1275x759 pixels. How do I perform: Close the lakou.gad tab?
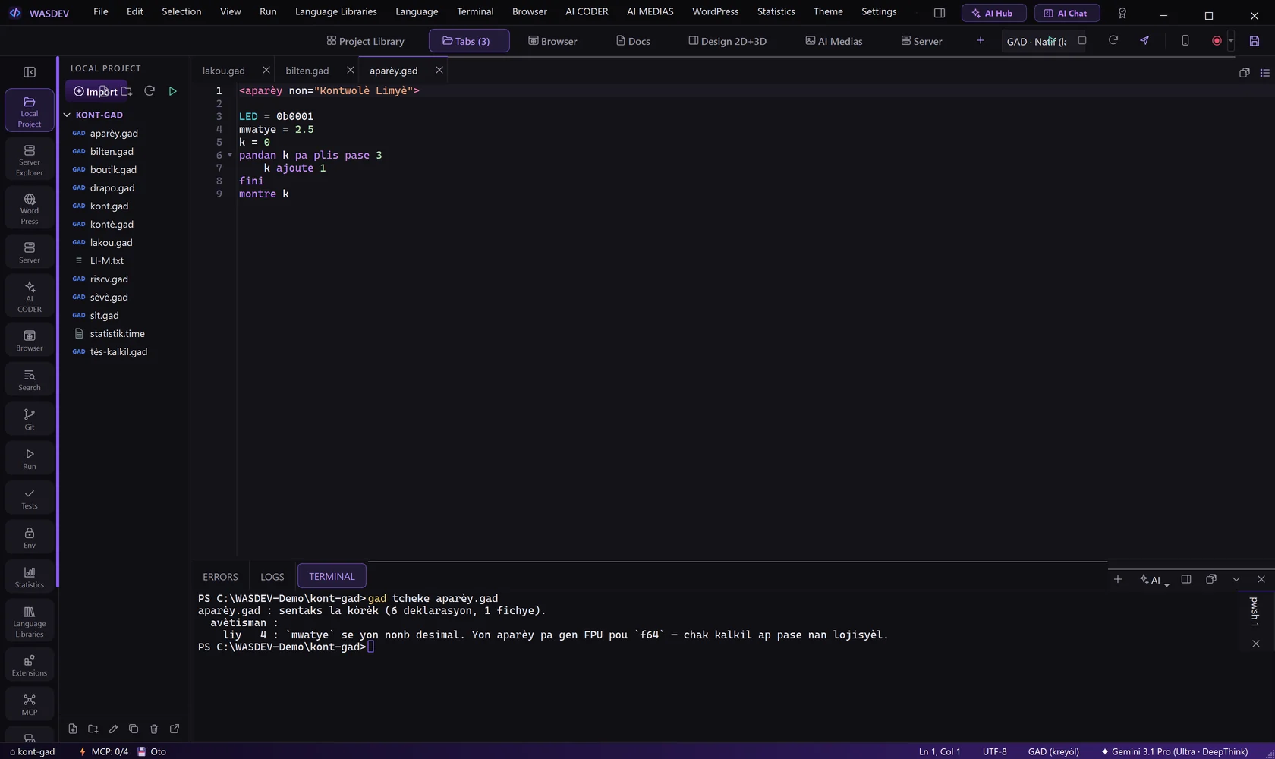266,70
